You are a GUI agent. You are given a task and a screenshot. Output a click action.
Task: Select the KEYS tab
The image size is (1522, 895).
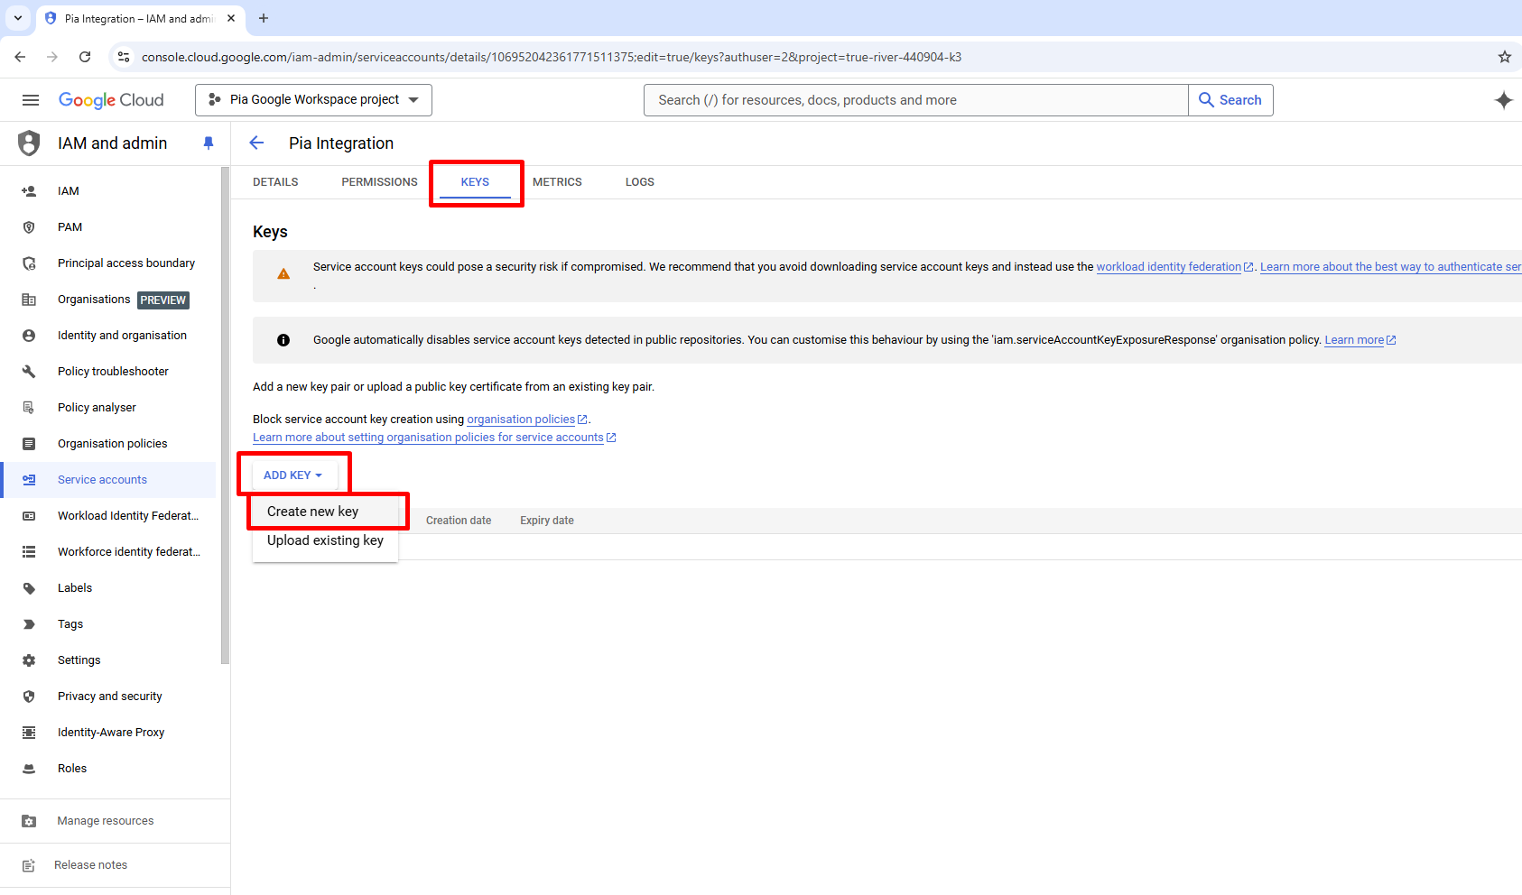[x=475, y=182]
